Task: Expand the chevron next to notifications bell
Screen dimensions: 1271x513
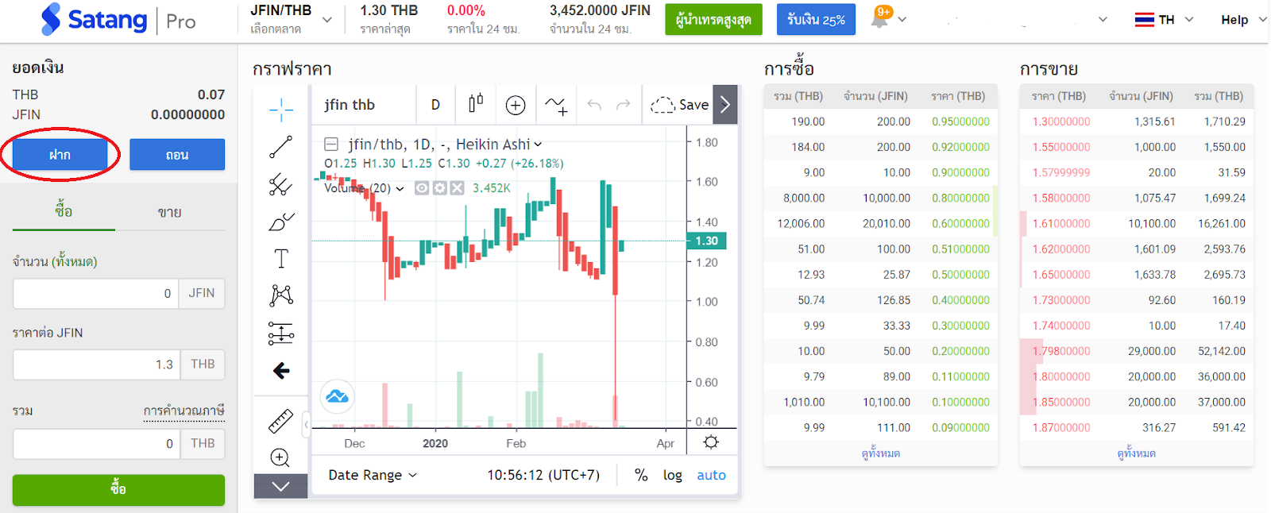Action: [x=902, y=19]
